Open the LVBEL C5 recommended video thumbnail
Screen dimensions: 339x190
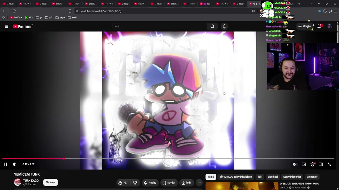242,186
